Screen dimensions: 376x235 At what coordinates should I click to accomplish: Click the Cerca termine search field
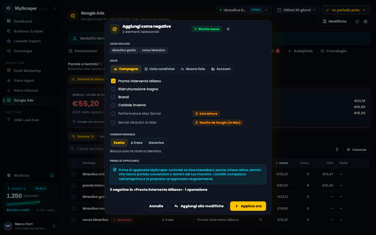87,149
